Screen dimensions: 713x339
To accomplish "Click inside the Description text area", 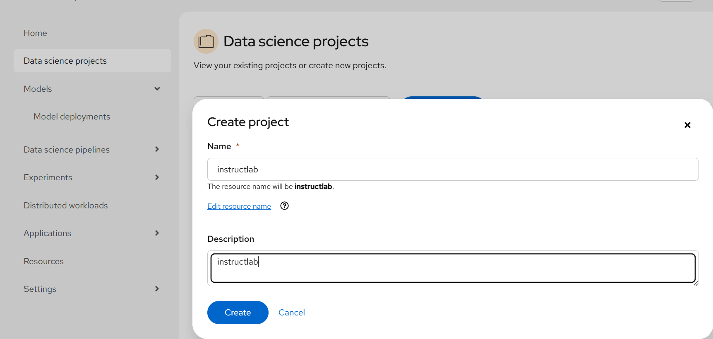I will 453,268.
